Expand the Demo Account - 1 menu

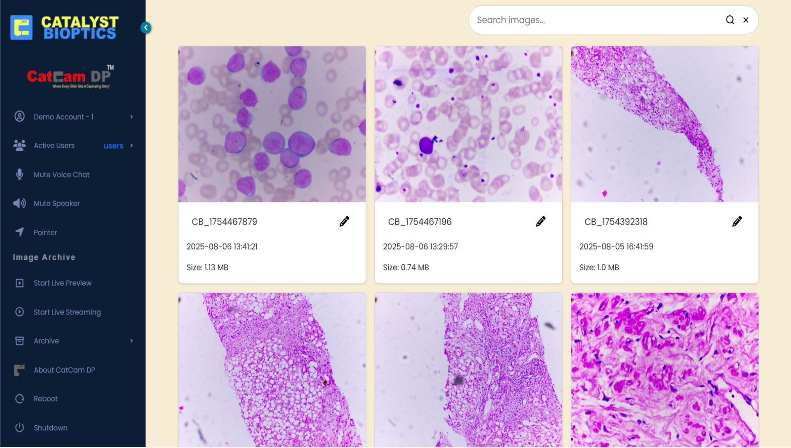pos(131,117)
